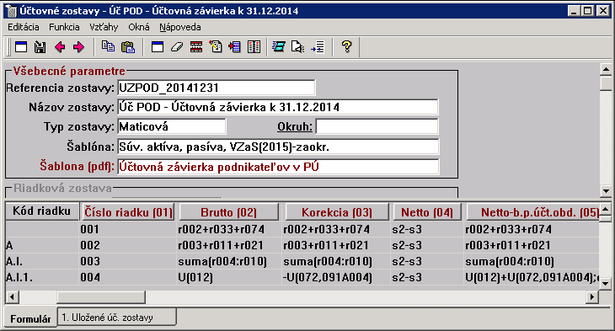Go to next record with right pink arrow
This screenshot has width=615, height=331.
coord(79,47)
